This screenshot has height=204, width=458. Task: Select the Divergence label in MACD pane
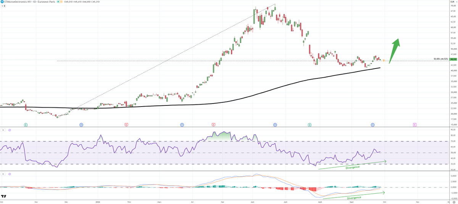355,198
